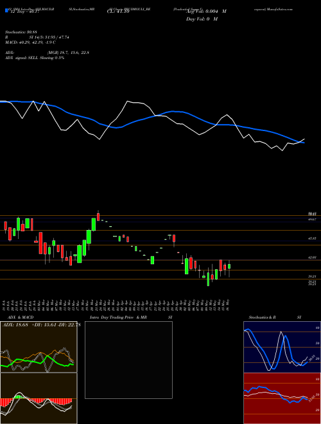The height and width of the screenshot is (424, 321).
Task: Select the CL: 41.10 closing price text
Action: pos(118,12)
